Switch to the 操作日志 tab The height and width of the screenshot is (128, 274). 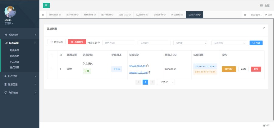tap(125, 15)
